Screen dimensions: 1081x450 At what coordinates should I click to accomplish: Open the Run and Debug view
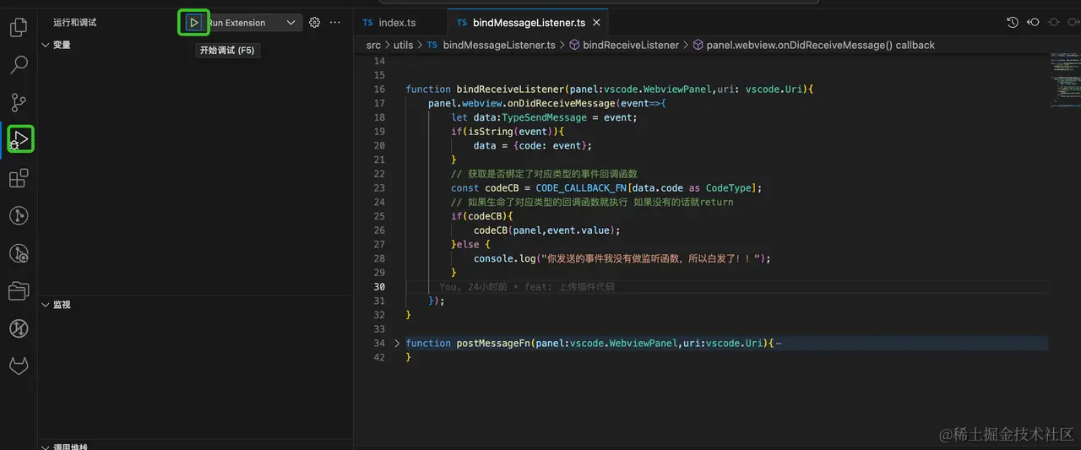pos(20,138)
